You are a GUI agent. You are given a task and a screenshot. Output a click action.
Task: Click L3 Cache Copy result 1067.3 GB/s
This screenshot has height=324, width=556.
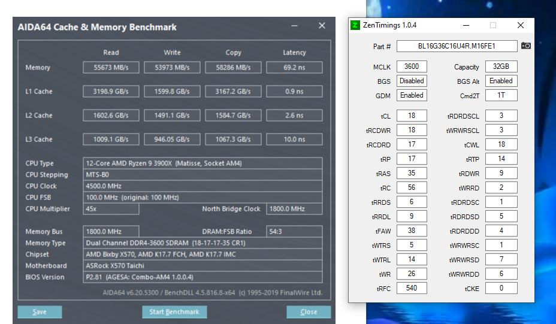[x=233, y=140]
